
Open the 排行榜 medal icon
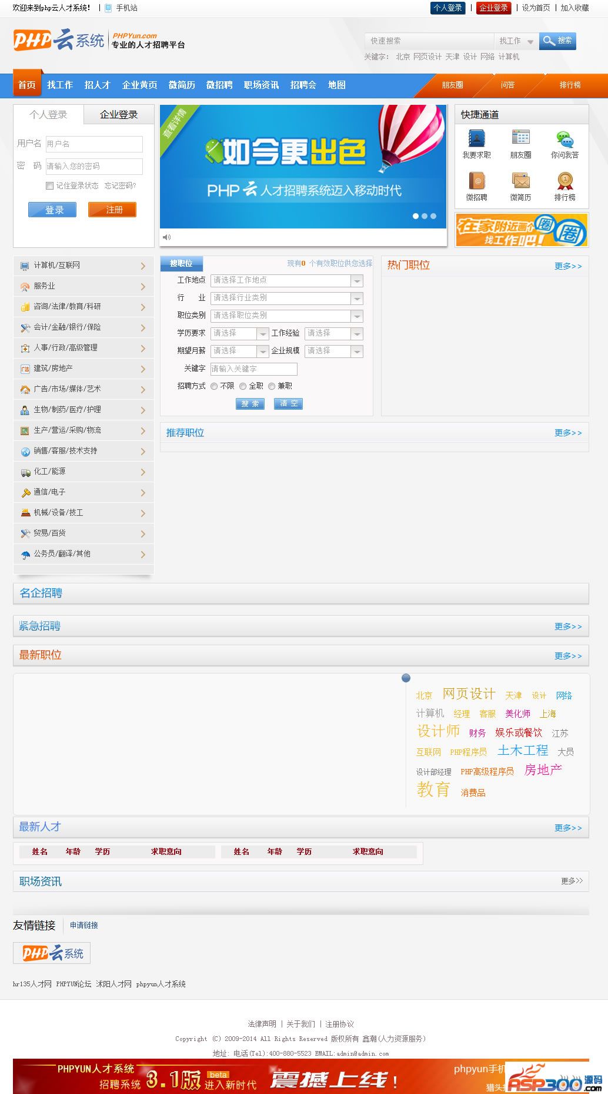(564, 181)
